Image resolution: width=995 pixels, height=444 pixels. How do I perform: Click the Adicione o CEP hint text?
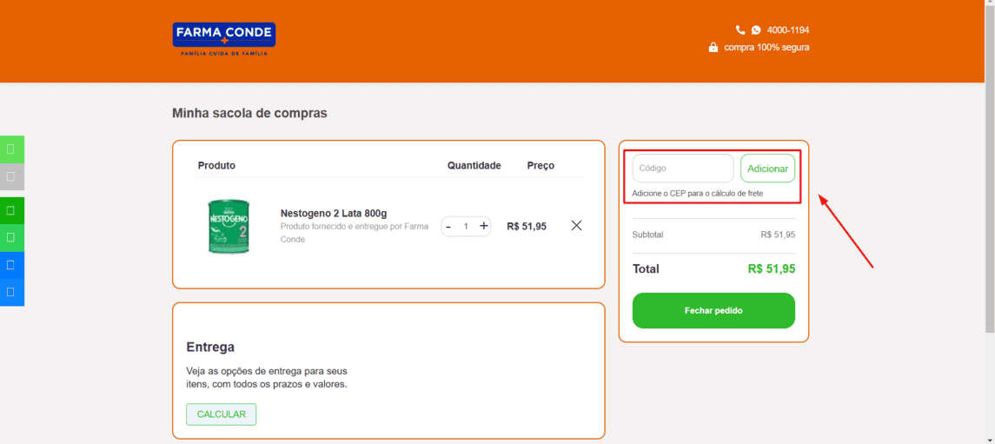point(698,193)
